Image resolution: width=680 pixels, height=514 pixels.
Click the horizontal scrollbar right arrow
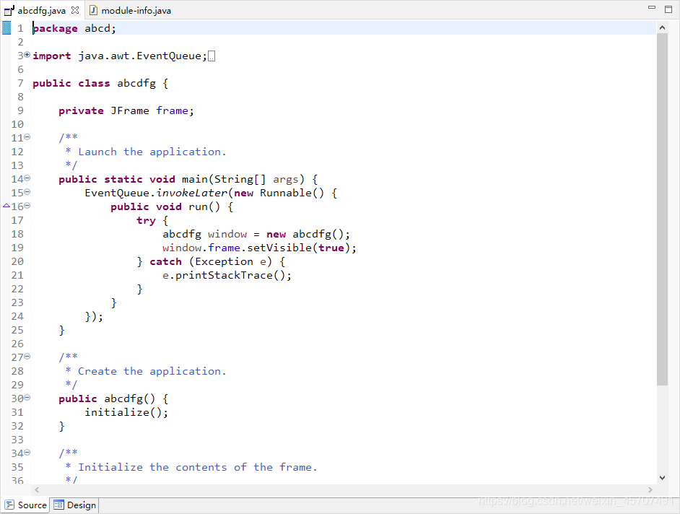(650, 489)
